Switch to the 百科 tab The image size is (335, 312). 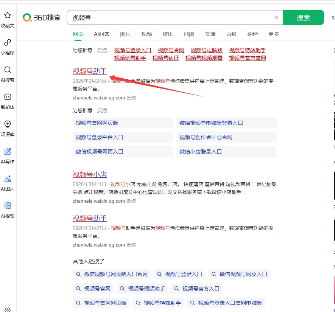point(231,34)
